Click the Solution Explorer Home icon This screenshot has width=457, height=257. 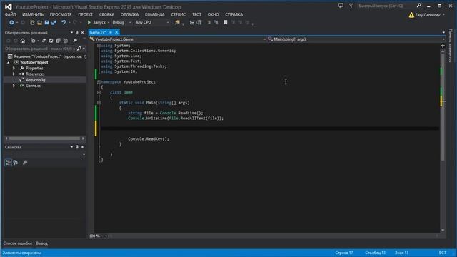[x=23, y=41]
